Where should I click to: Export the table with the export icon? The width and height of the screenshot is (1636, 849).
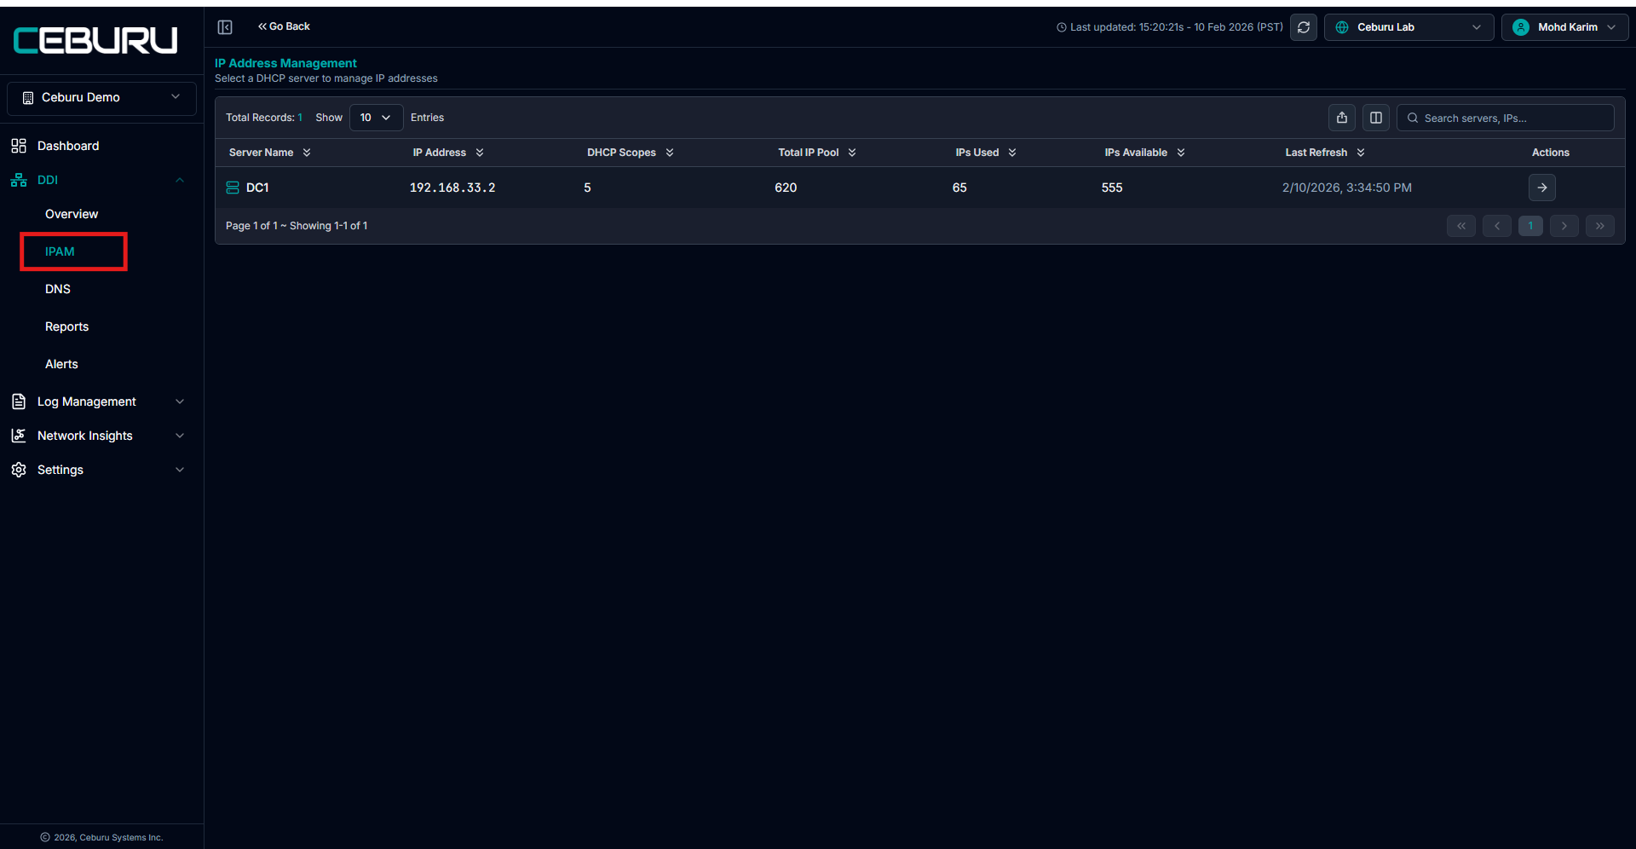1342,118
